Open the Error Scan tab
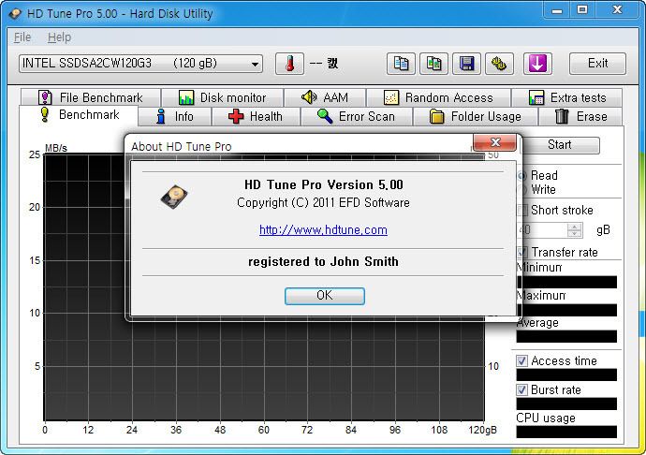 (x=357, y=117)
